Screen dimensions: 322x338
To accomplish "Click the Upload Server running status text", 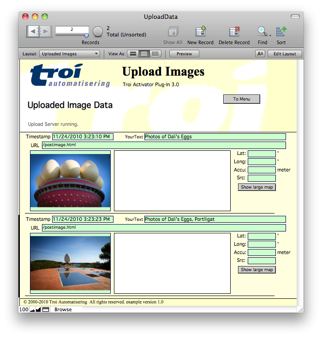I will pyautogui.click(x=53, y=124).
